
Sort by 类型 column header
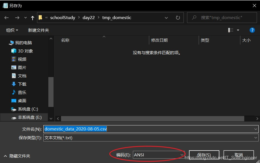click(x=205, y=40)
